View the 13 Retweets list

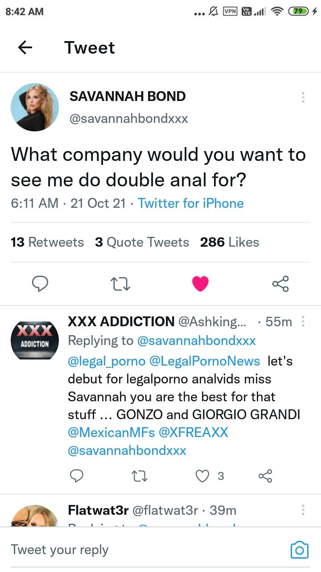[47, 242]
